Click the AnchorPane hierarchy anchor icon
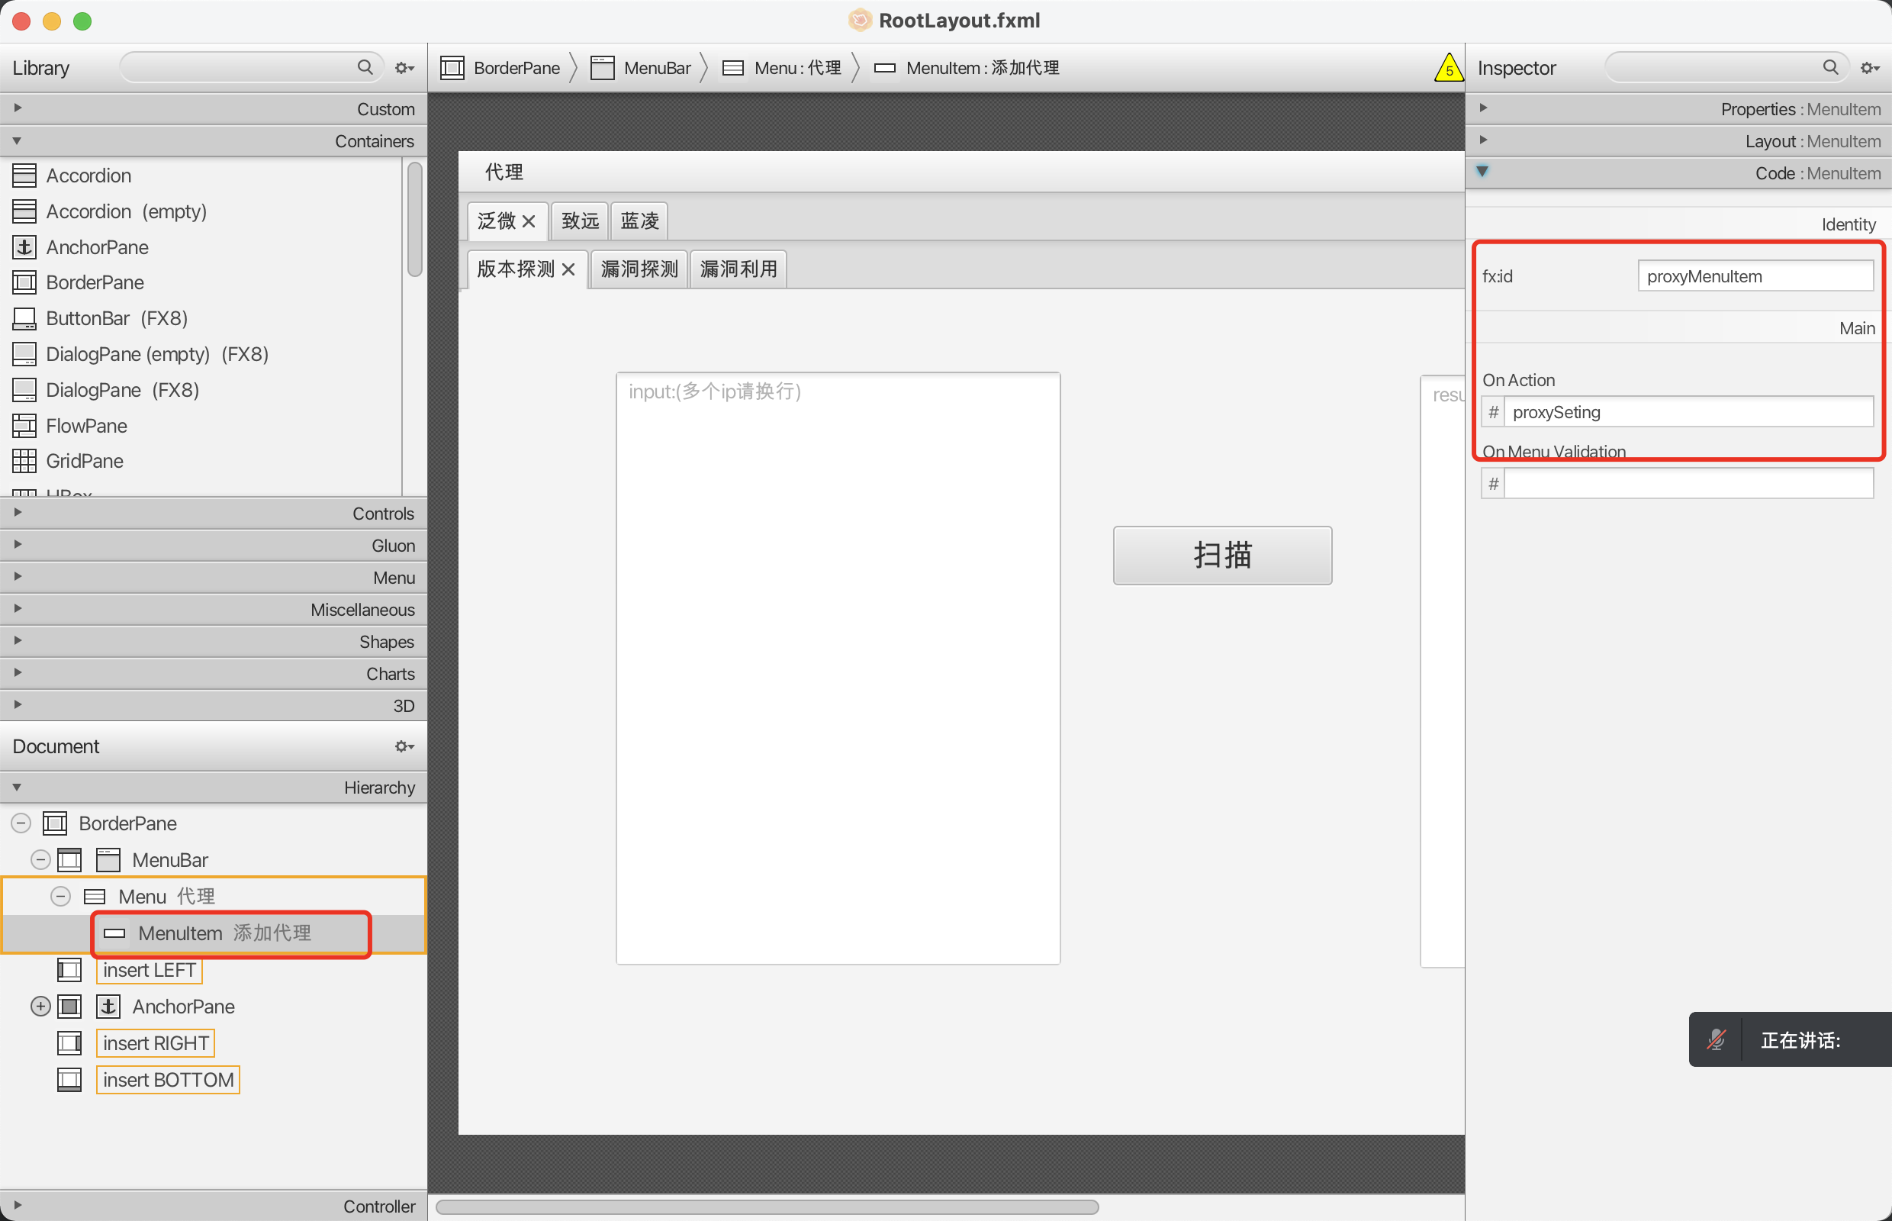 (108, 1006)
